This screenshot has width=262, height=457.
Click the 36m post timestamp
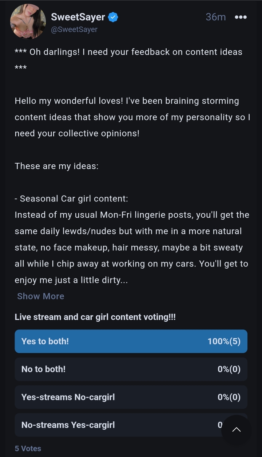(x=215, y=17)
